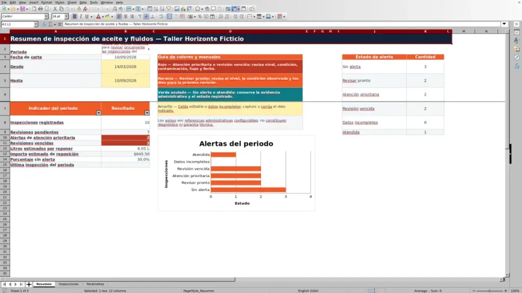
Task: Open the Function Wizard beside the Name Box
Action: (x=44, y=24)
